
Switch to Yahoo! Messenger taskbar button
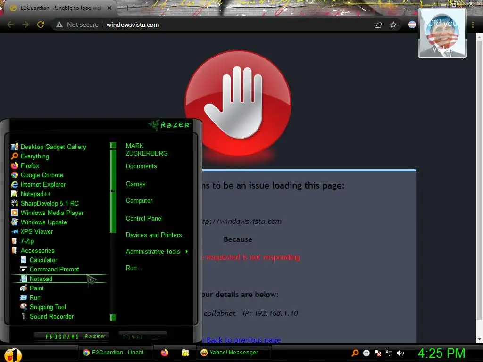(x=234, y=353)
